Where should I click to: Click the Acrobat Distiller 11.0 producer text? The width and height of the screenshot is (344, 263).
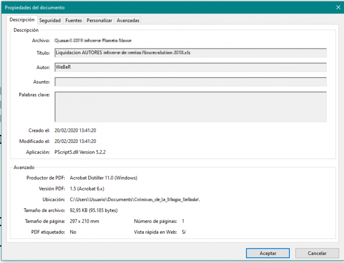point(103,178)
